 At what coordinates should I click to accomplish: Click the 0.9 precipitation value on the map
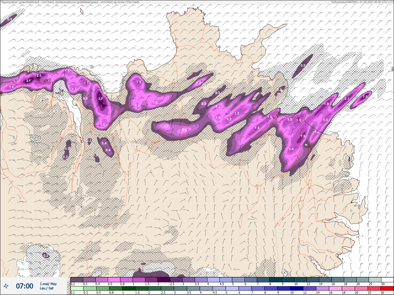point(199,83)
